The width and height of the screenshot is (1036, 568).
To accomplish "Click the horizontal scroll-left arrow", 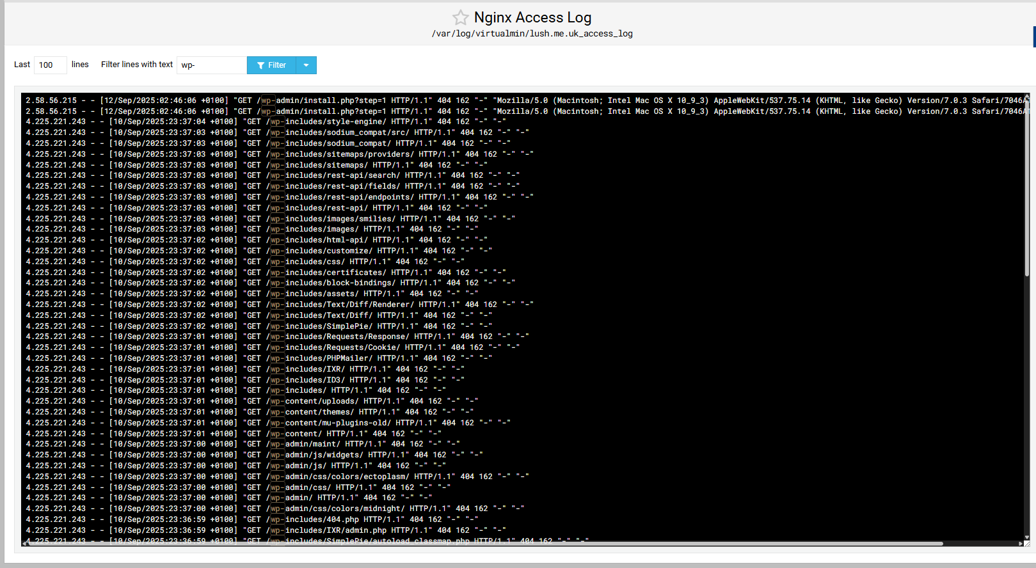I will click(24, 544).
